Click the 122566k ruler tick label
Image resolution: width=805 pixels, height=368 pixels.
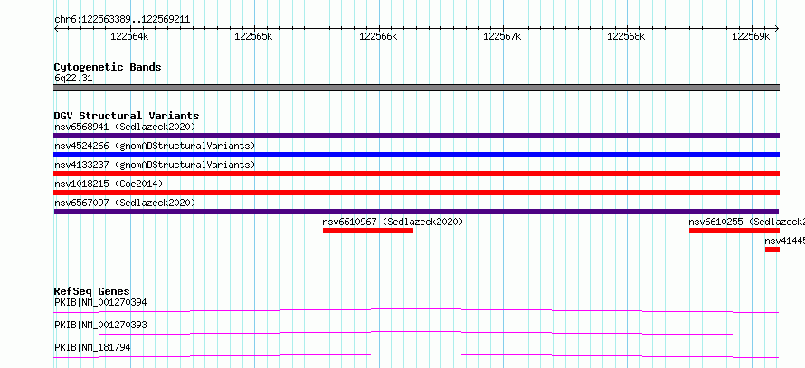[378, 36]
